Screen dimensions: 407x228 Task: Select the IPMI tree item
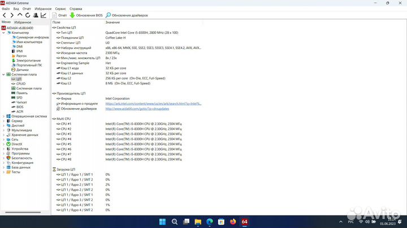point(17,51)
